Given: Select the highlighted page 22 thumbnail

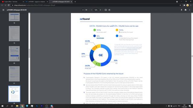Looking at the screenshot, I should point(14,94).
